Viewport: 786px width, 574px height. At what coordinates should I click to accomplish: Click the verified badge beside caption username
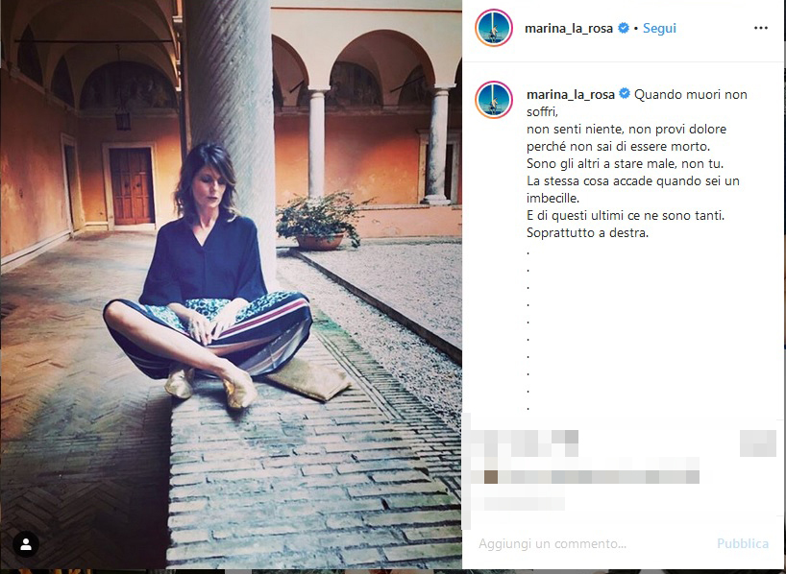click(624, 94)
